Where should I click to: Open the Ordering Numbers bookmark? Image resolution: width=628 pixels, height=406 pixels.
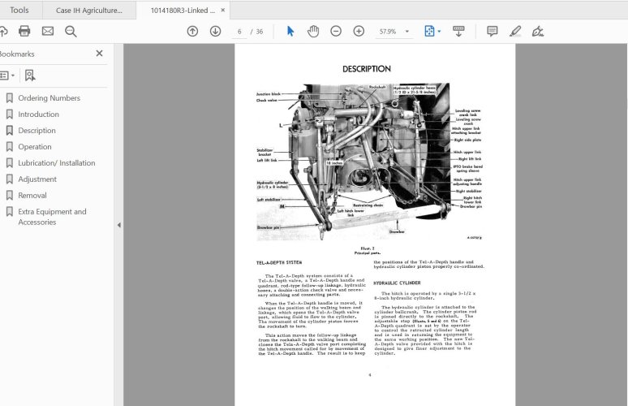(x=49, y=98)
